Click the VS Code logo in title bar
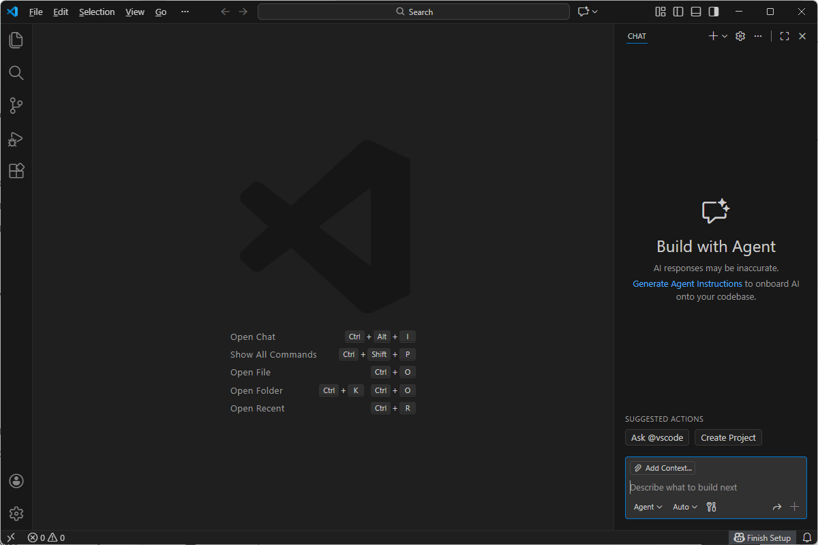 click(12, 12)
